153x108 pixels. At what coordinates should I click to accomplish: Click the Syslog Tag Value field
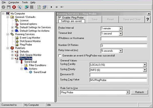point(118,80)
